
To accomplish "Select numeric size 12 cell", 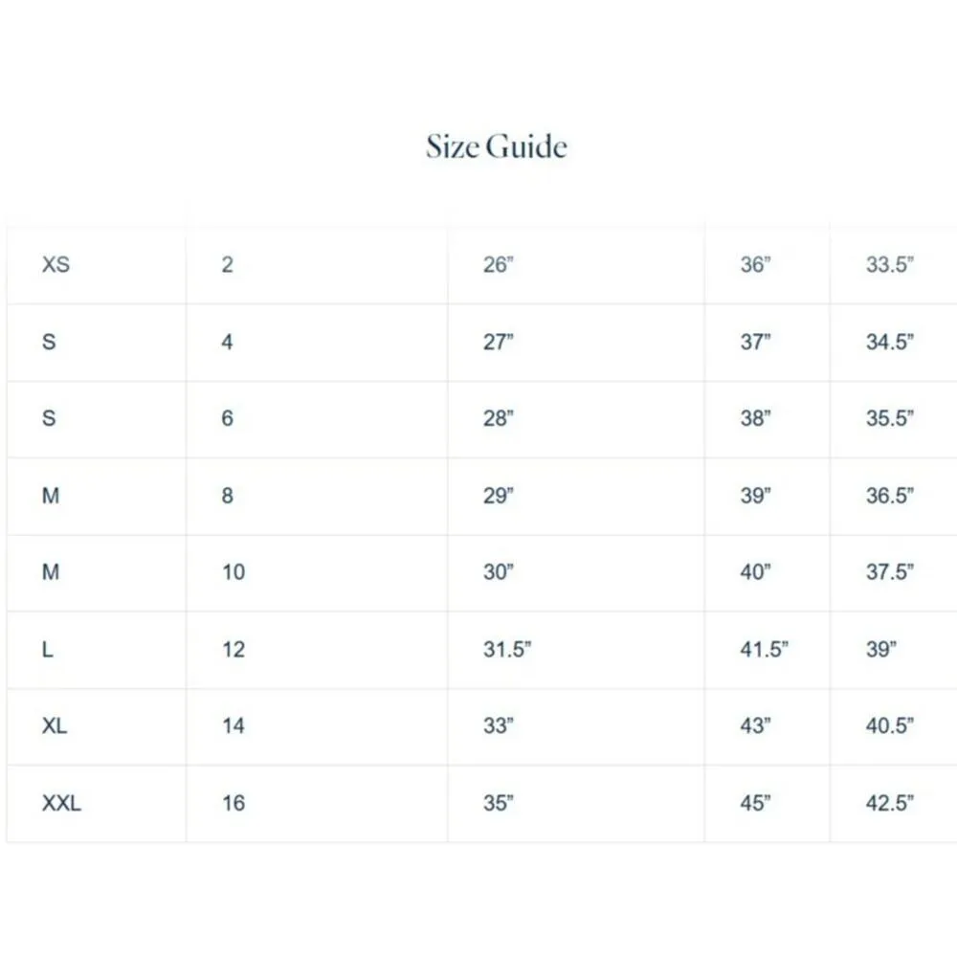I will pos(234,649).
